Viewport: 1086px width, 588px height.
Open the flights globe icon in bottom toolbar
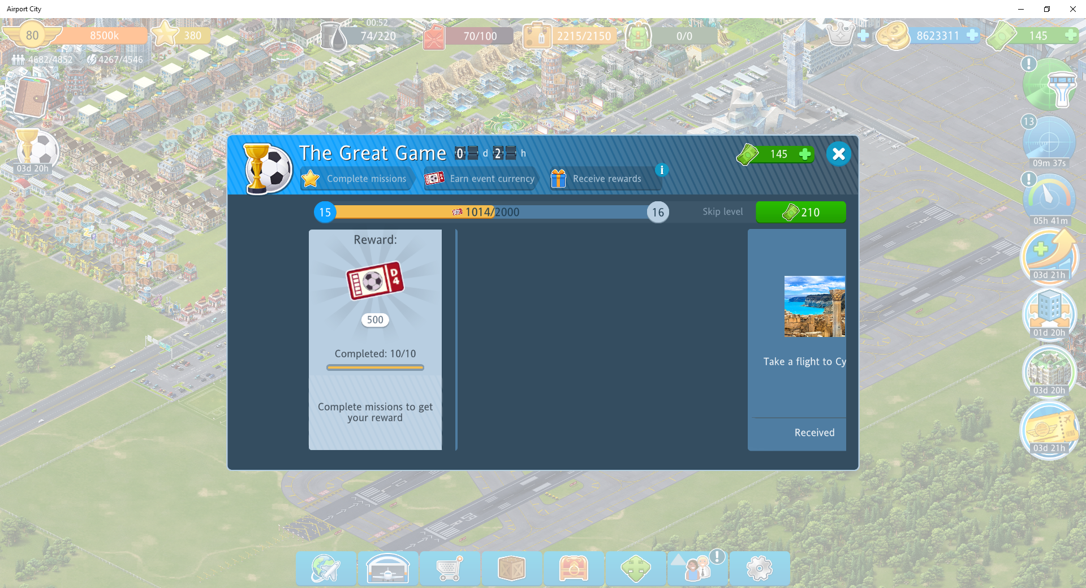[326, 568]
